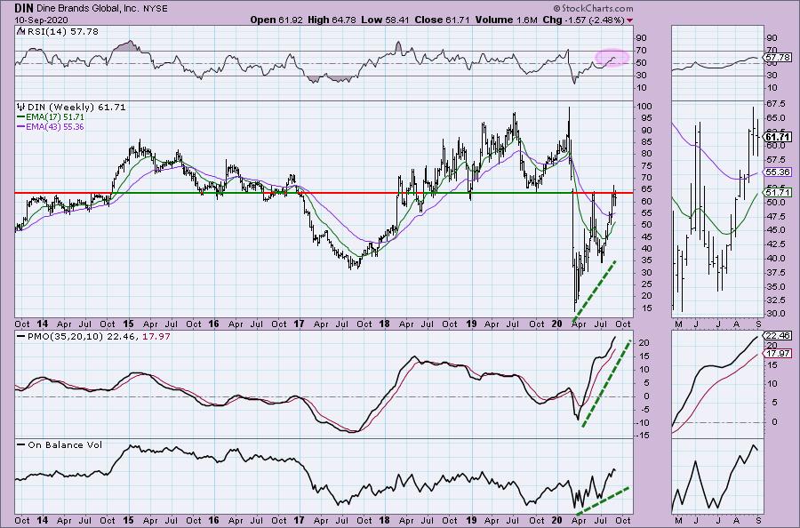This screenshot has width=800, height=528.
Task: Click the 19 year marker below price panel
Action: click(x=471, y=324)
